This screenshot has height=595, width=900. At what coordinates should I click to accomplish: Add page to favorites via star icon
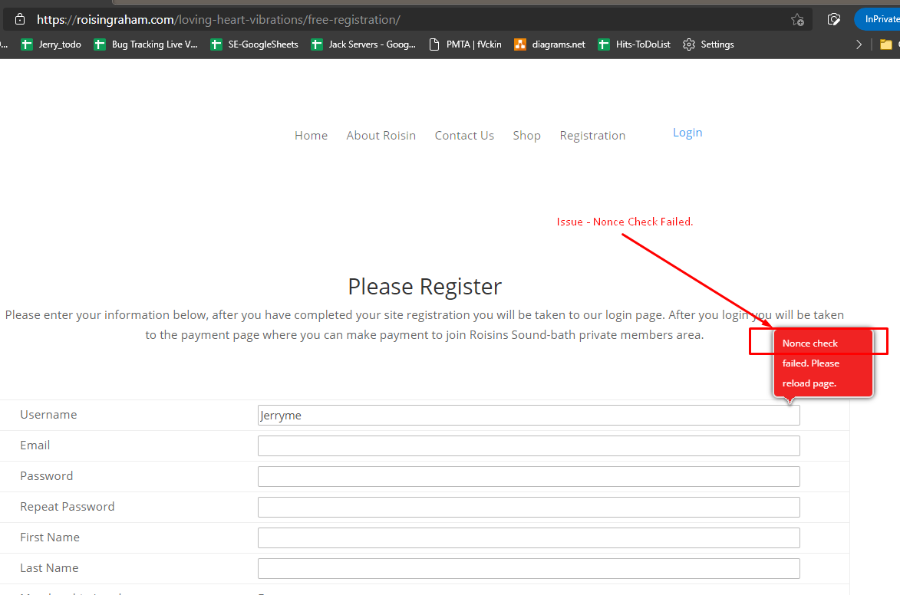[797, 19]
